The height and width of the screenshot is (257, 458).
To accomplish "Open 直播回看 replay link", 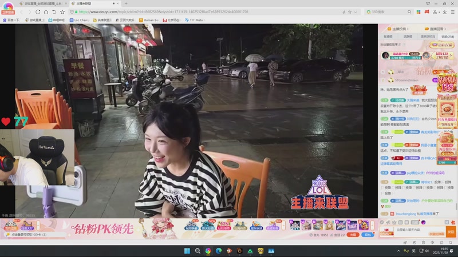I will [435, 29].
